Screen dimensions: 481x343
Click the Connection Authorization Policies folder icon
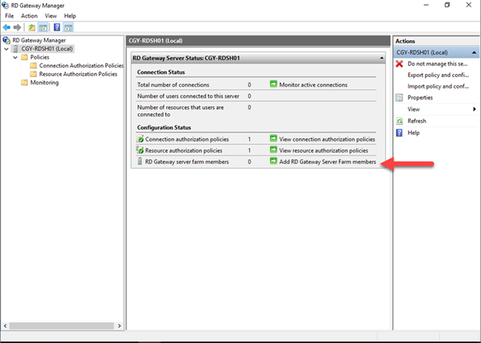33,66
